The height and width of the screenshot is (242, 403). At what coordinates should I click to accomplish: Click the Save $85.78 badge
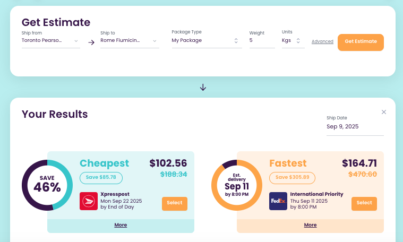point(101,177)
